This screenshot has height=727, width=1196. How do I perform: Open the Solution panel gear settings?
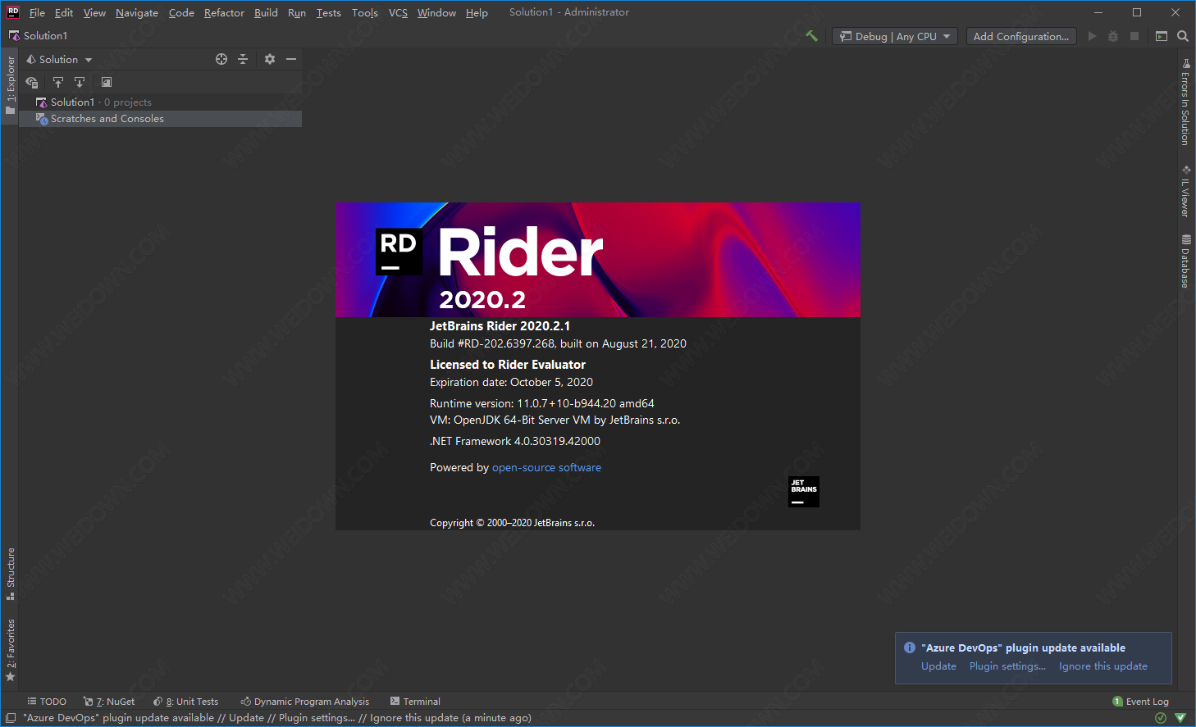pos(270,59)
